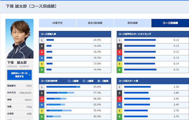Click the 93.8% bar in コース別3連対率
The width and height of the screenshot is (189, 120).
coord(63,87)
